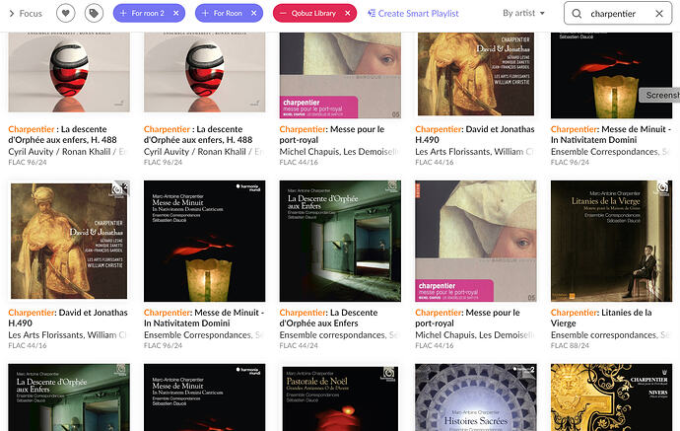Expand the Focus panel chevron
Image resolution: width=680 pixels, height=431 pixels.
point(12,14)
